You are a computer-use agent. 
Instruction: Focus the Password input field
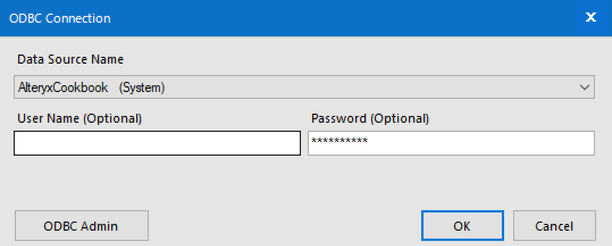[x=451, y=143]
